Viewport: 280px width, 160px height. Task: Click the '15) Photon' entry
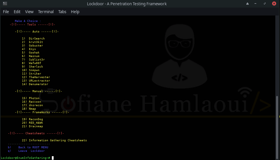pos(31,98)
